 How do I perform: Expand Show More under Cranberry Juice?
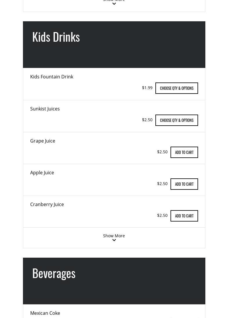114,237
